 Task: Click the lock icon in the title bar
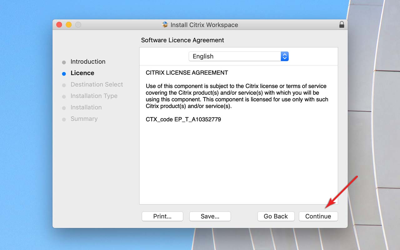[x=342, y=25]
